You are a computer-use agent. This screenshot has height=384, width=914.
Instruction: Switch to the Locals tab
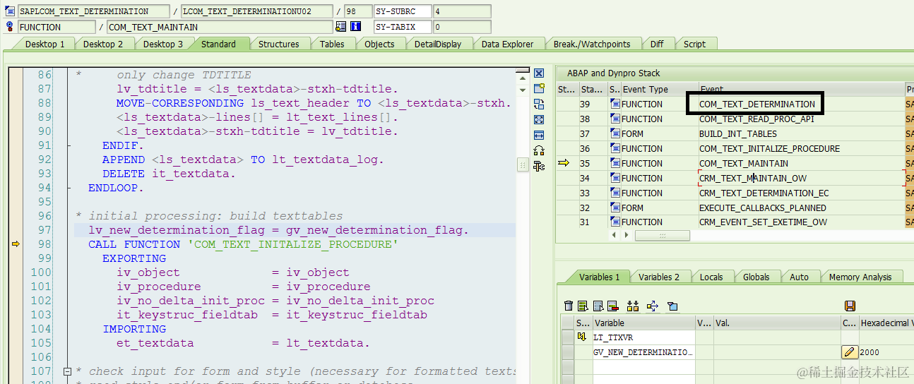[711, 277]
